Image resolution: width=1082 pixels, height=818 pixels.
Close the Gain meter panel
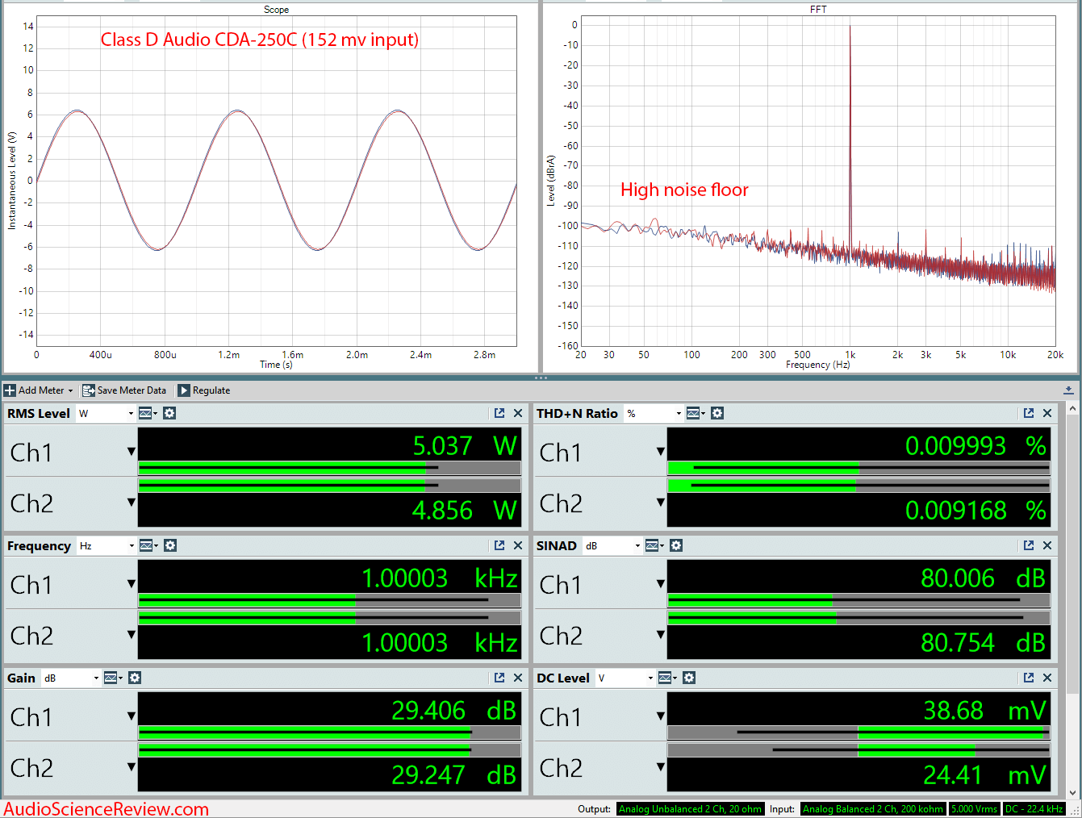click(518, 678)
